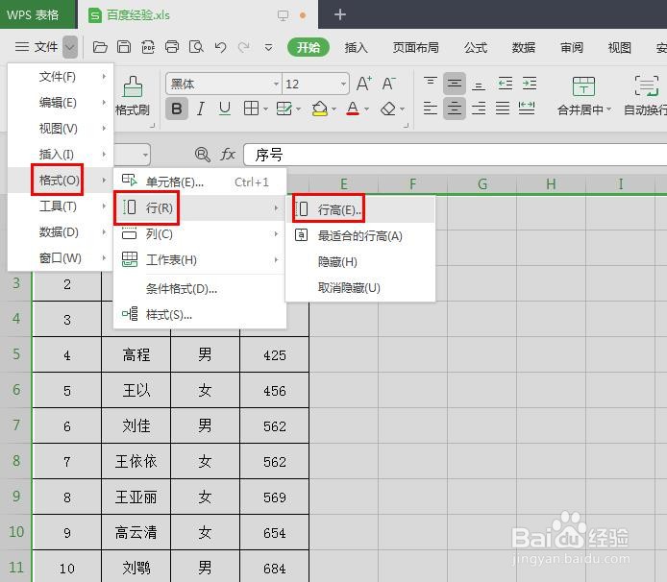Align text to bottom

click(479, 85)
